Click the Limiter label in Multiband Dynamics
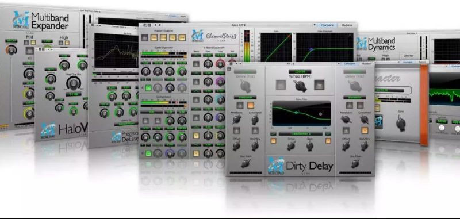The width and height of the screenshot is (460, 219). tap(409, 55)
